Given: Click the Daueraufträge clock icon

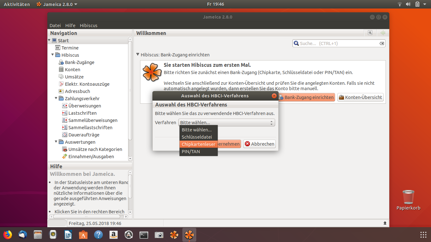Looking at the screenshot, I should (x=65, y=135).
